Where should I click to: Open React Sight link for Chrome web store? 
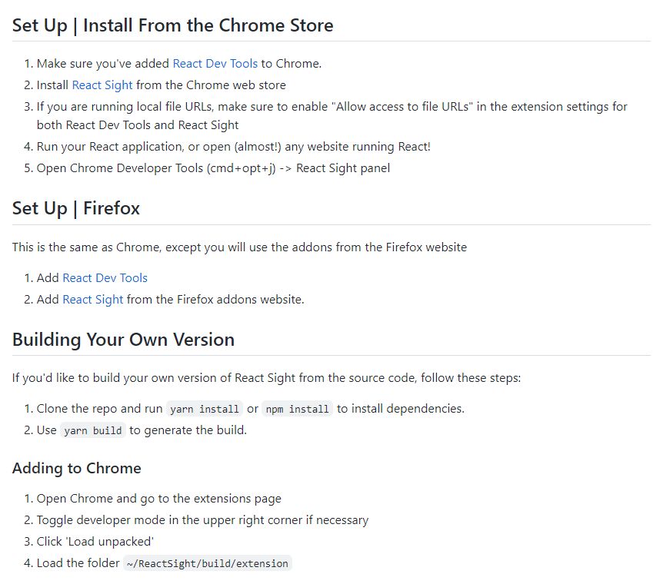coord(102,85)
